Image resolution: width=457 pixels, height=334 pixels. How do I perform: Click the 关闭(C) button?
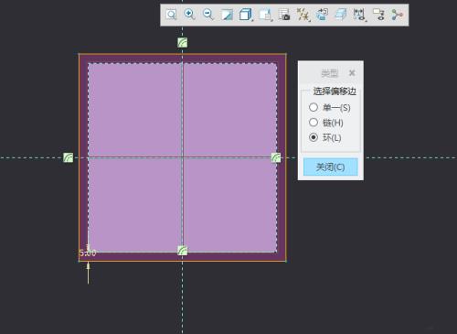331,167
